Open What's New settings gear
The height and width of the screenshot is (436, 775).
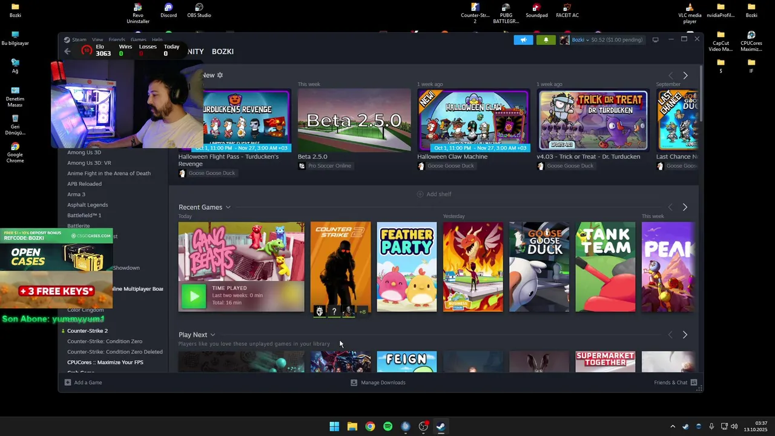[220, 75]
